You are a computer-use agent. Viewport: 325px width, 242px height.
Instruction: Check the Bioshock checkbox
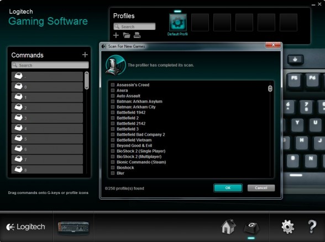coord(113,168)
